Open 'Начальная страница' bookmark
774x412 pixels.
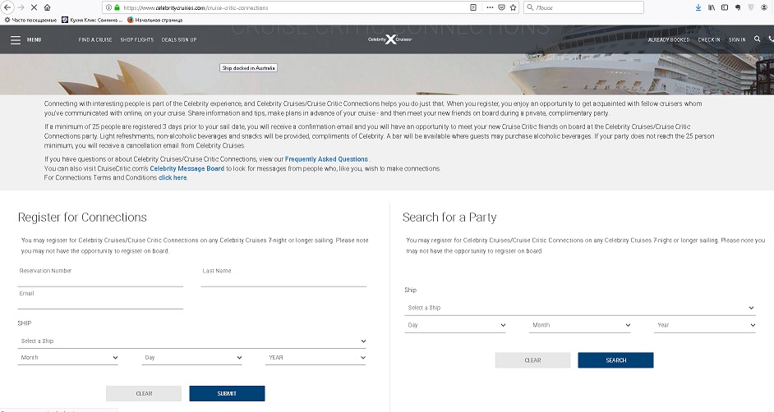coord(155,20)
